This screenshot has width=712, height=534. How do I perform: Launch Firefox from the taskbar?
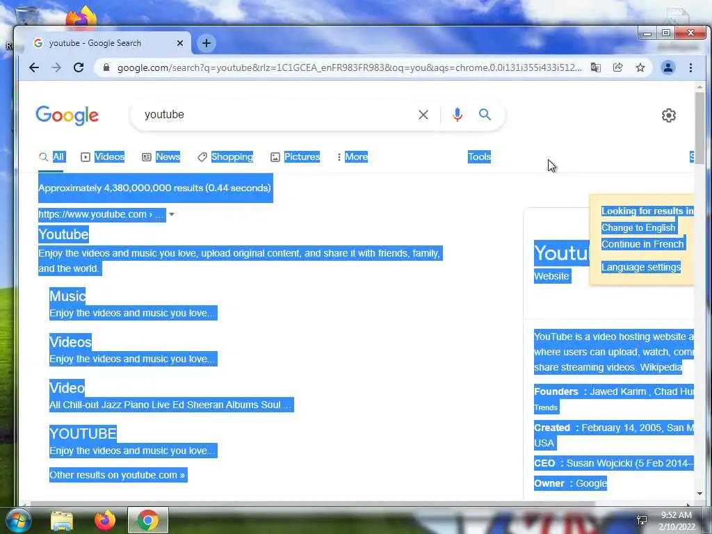(105, 520)
